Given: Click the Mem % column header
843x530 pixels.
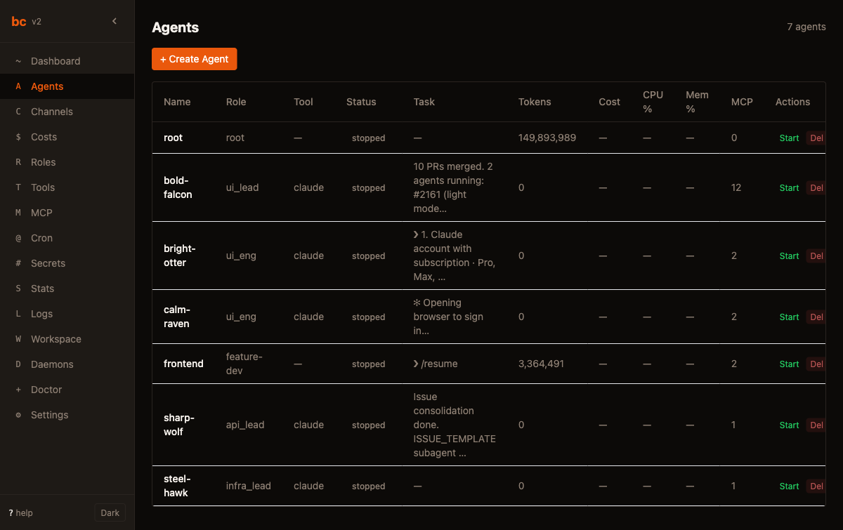Looking at the screenshot, I should click(697, 102).
